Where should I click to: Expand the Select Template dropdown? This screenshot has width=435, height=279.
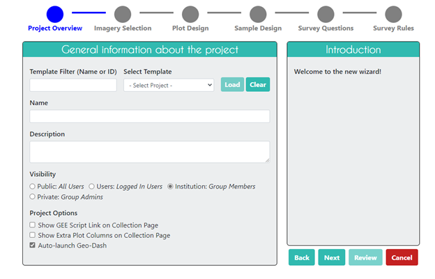click(x=169, y=85)
